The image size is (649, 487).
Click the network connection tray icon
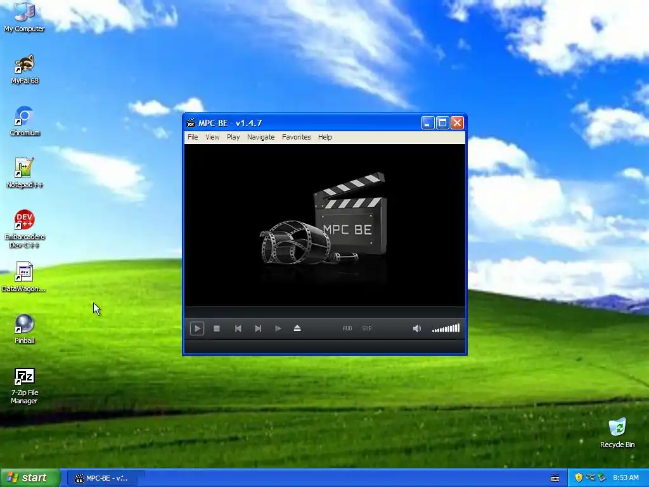pos(590,477)
